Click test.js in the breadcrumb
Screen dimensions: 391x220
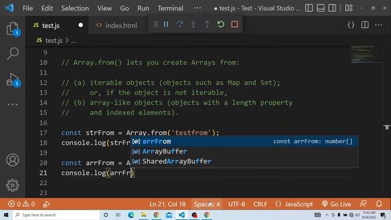pos(54,40)
